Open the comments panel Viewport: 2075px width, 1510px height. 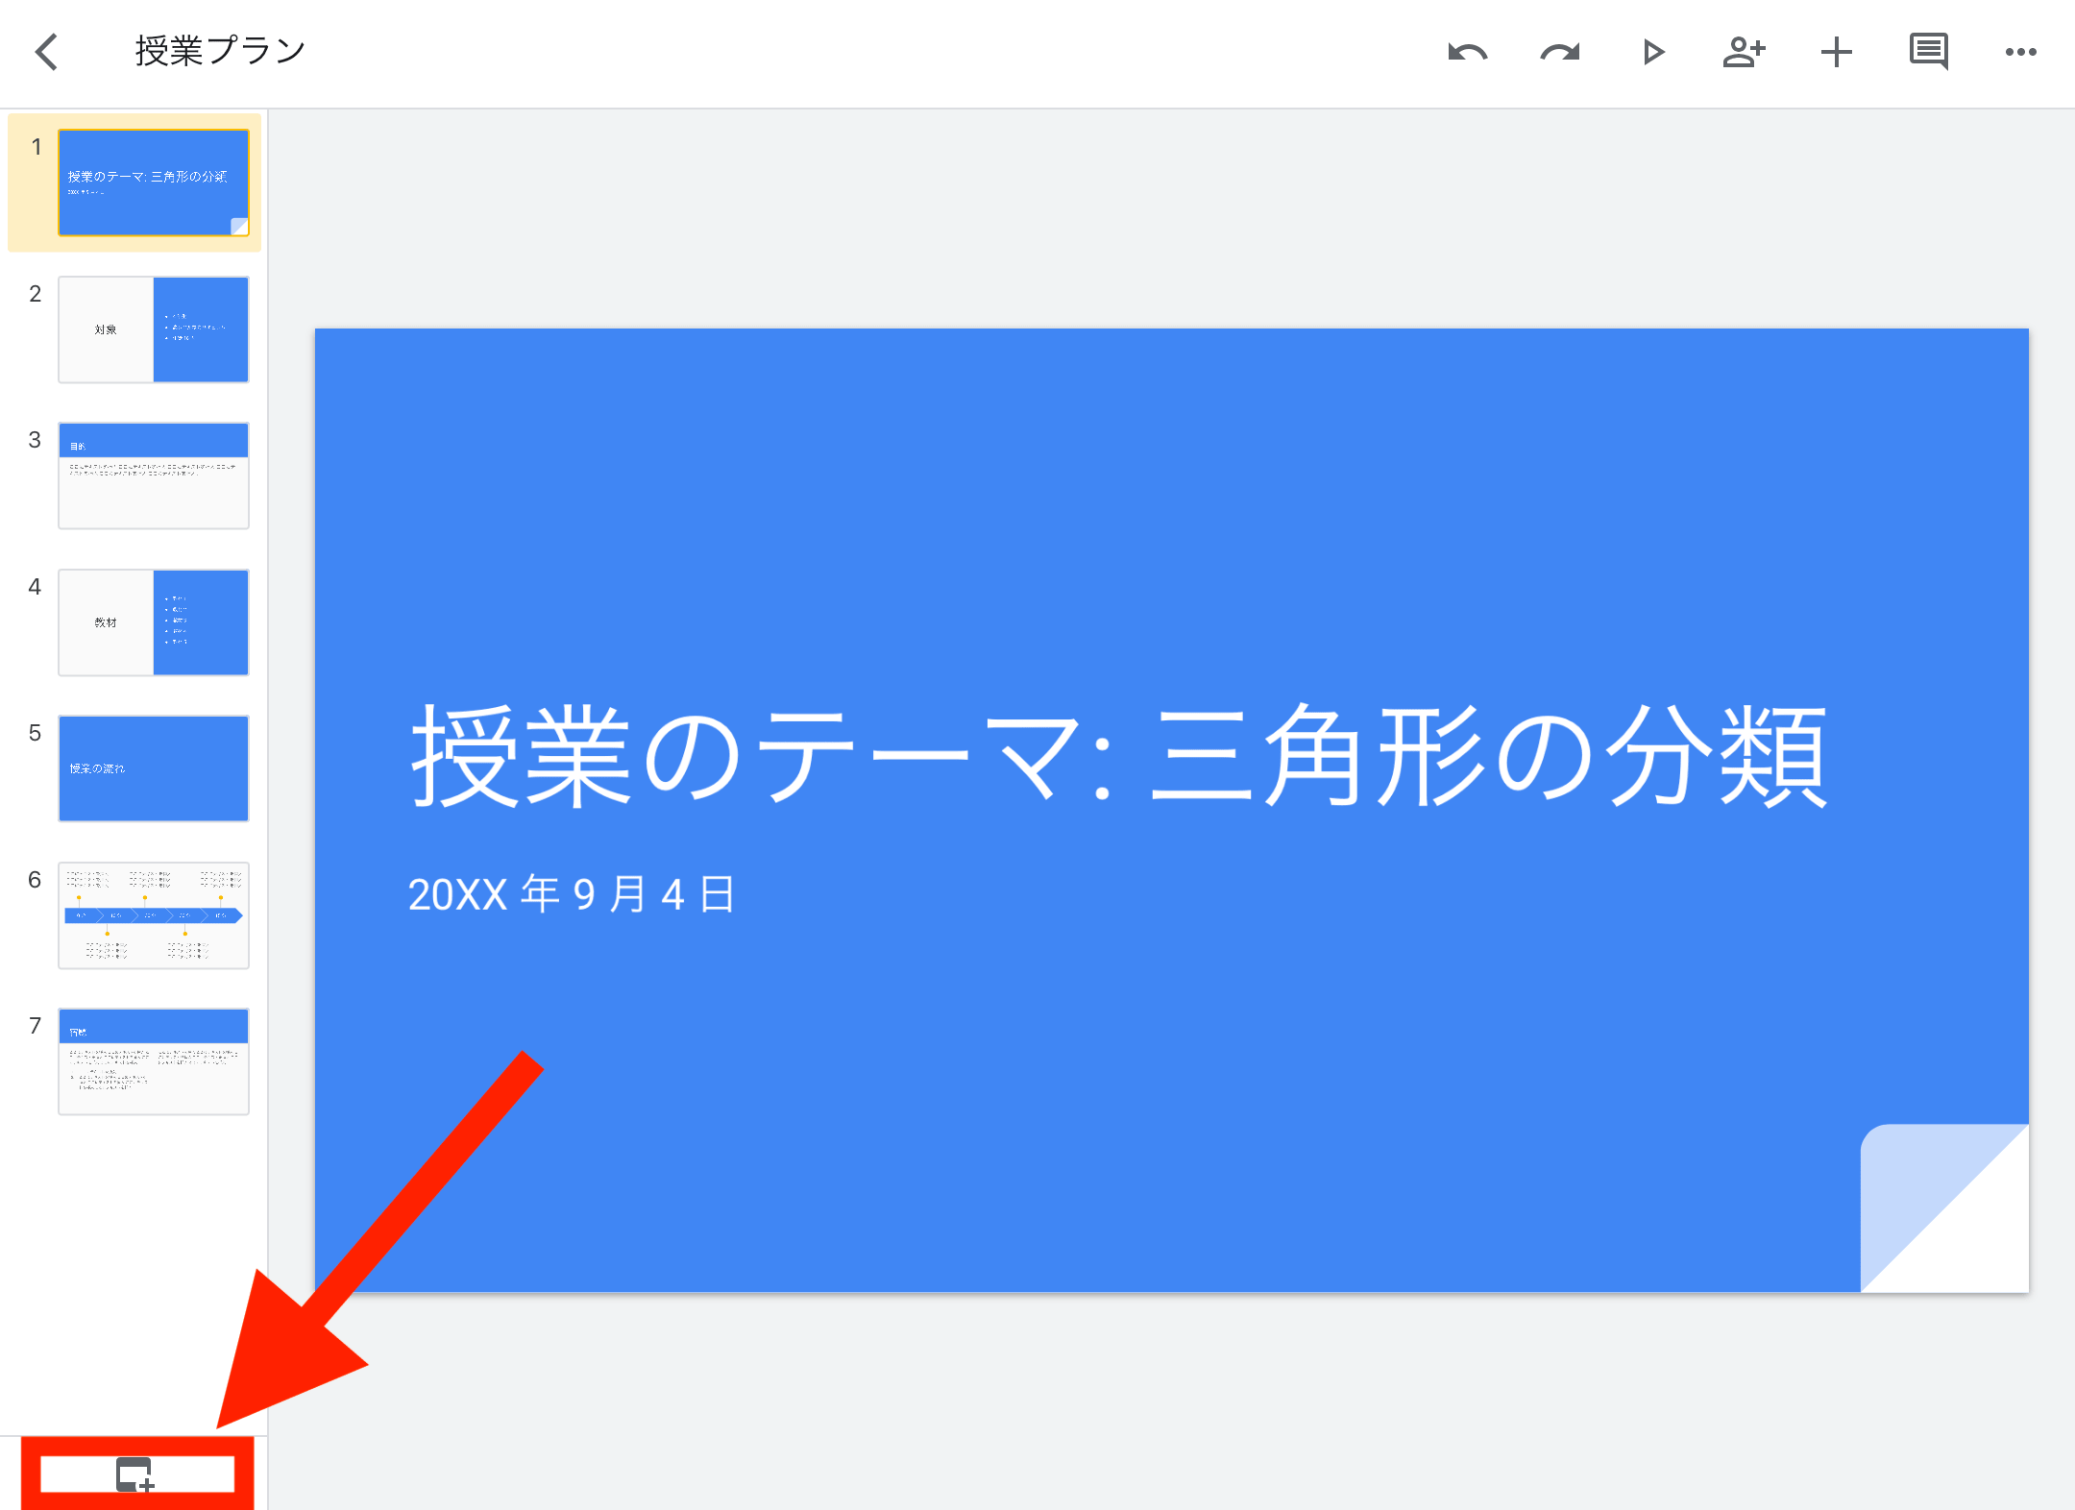[1927, 53]
